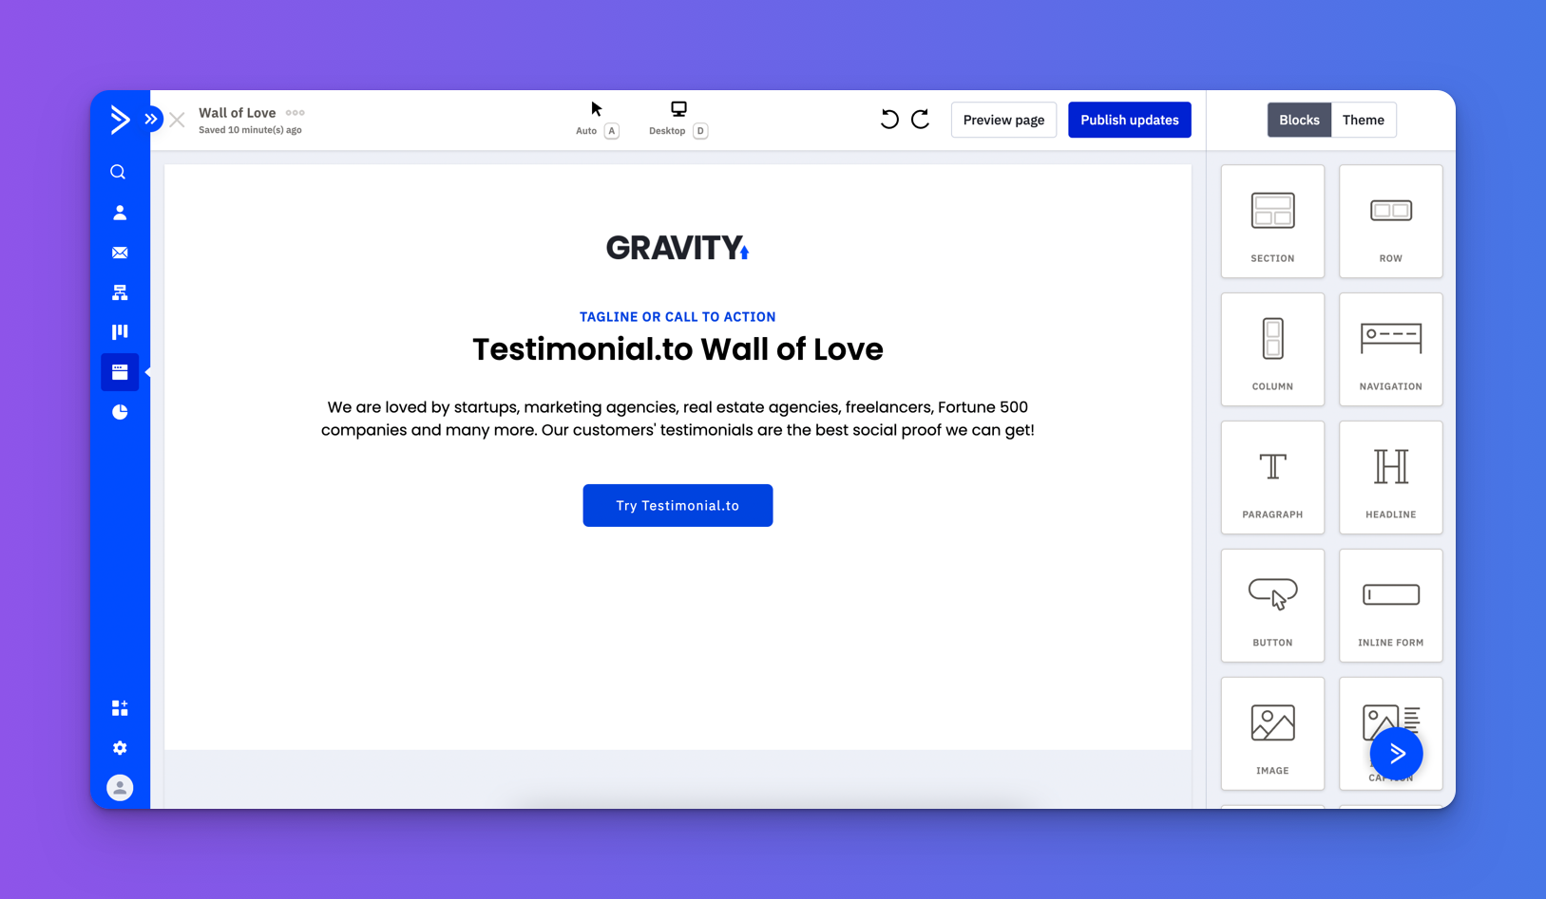Switch to the Theme tab

[1364, 120]
